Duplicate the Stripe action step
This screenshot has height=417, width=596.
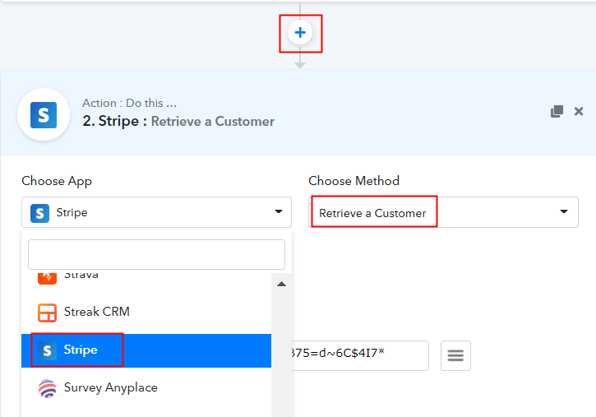tap(557, 111)
